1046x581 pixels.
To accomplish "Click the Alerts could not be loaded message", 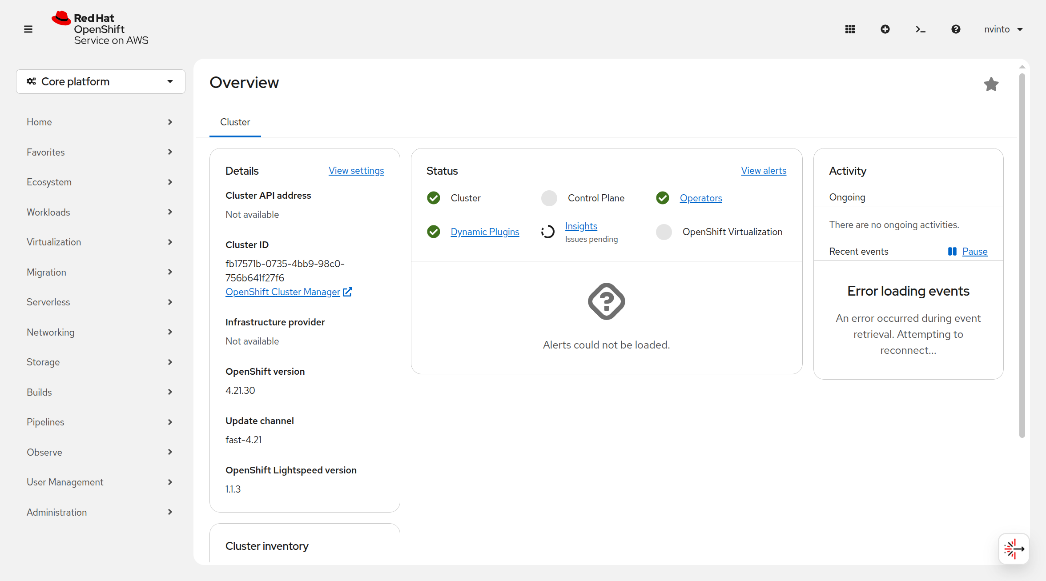I will coord(607,345).
